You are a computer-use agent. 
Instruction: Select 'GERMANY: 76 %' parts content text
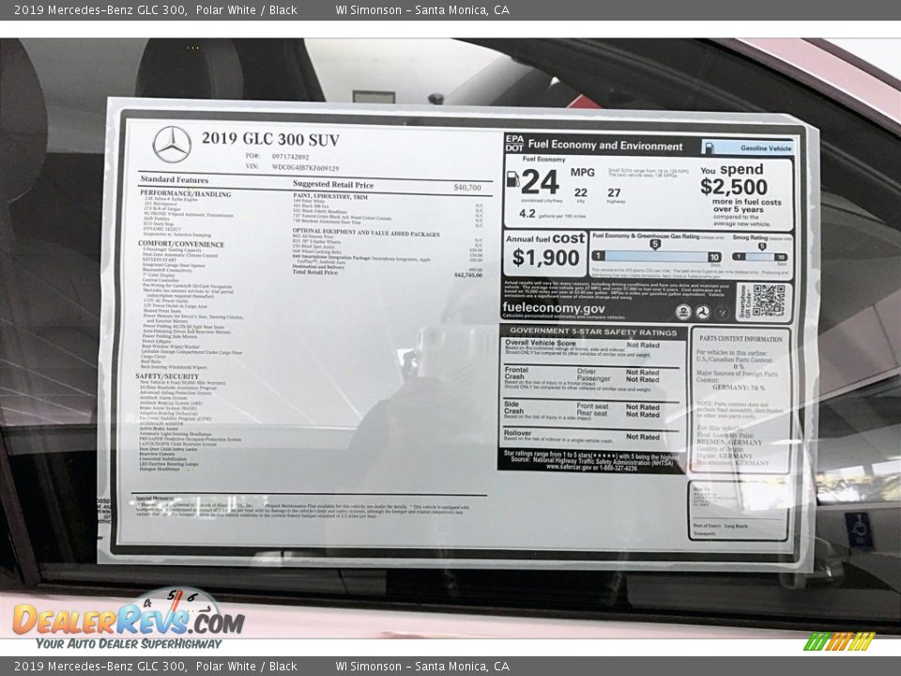click(x=739, y=388)
